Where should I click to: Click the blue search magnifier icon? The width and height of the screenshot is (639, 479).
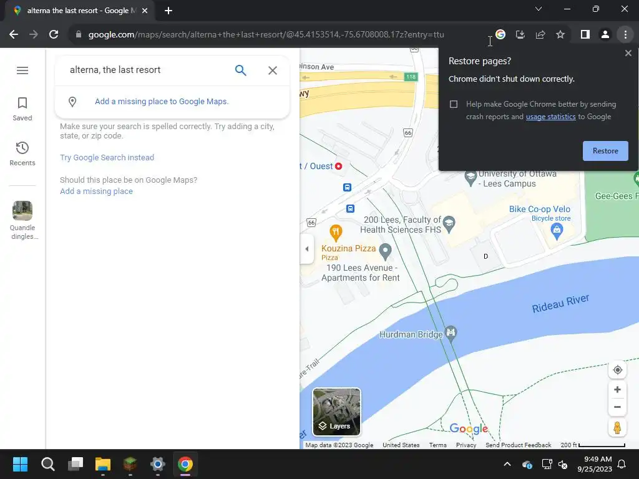point(240,70)
